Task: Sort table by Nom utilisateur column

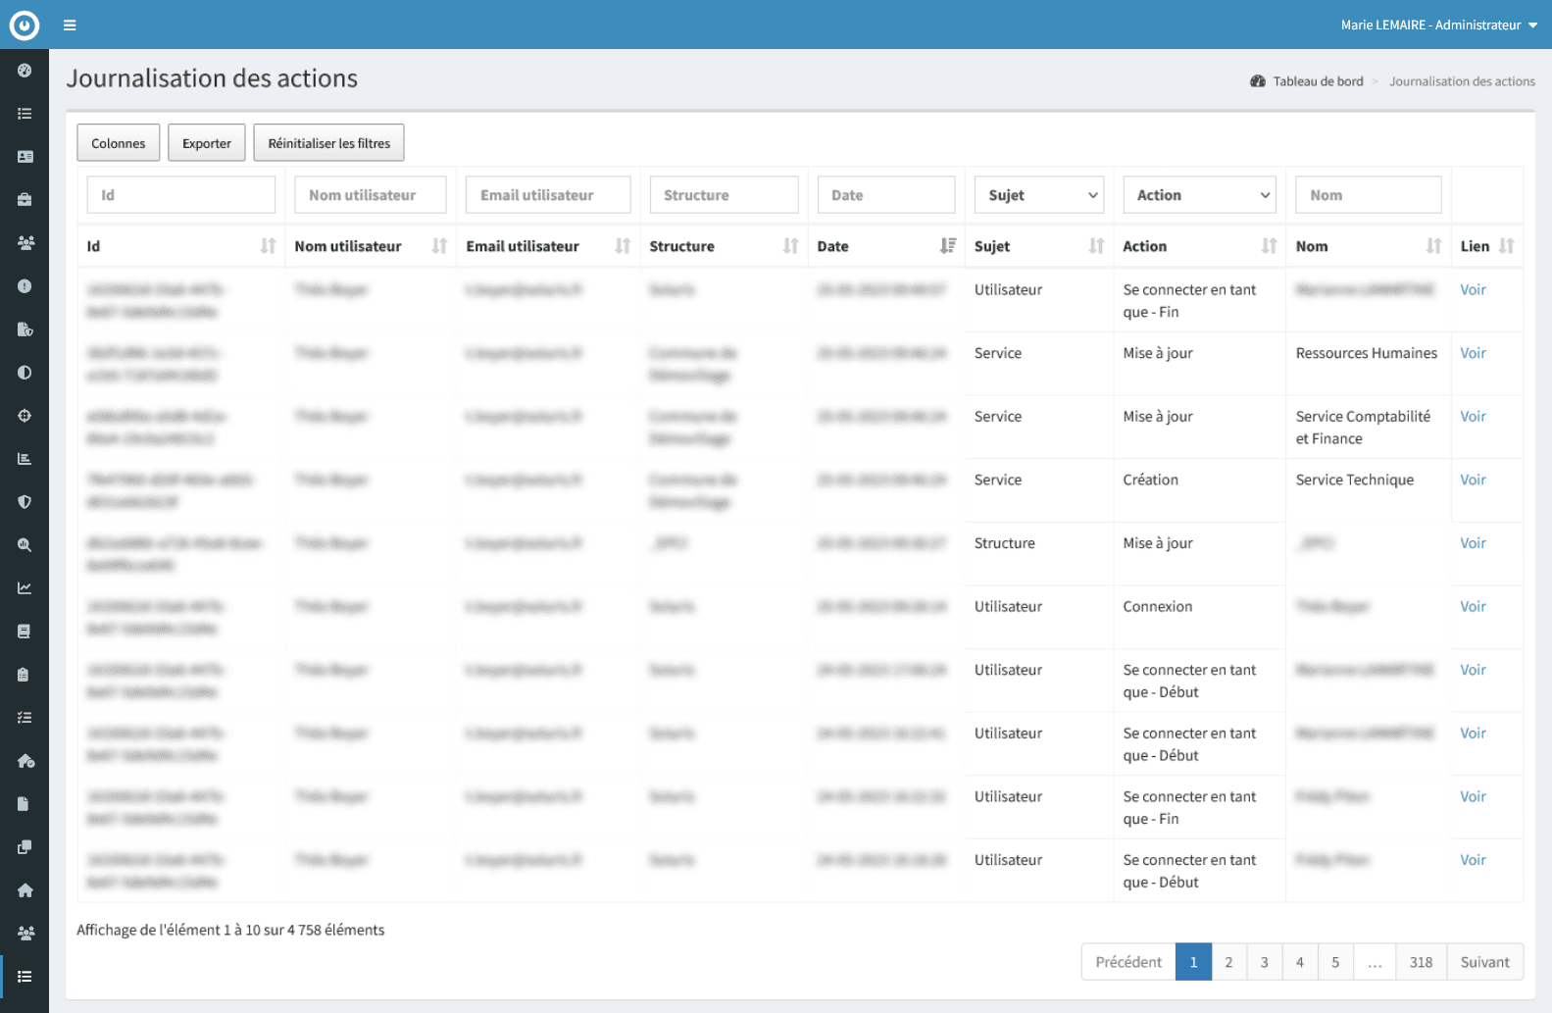Action: point(439,246)
